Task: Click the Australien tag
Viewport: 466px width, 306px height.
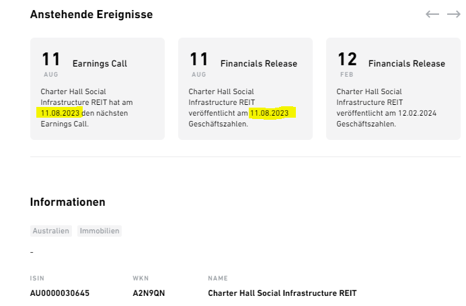Action: [51, 231]
